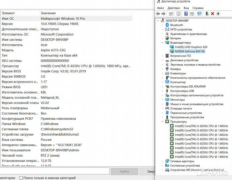Expand the Системные устройства branch
This screenshot has height=180, width=232.
(x=163, y=166)
